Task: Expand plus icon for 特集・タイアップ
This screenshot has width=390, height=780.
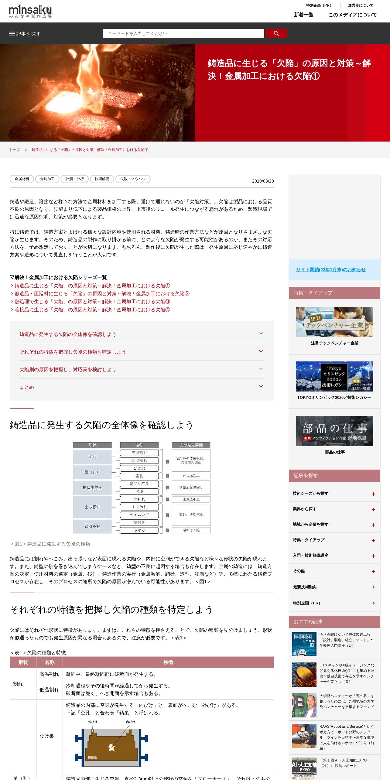Action: pyautogui.click(x=373, y=541)
